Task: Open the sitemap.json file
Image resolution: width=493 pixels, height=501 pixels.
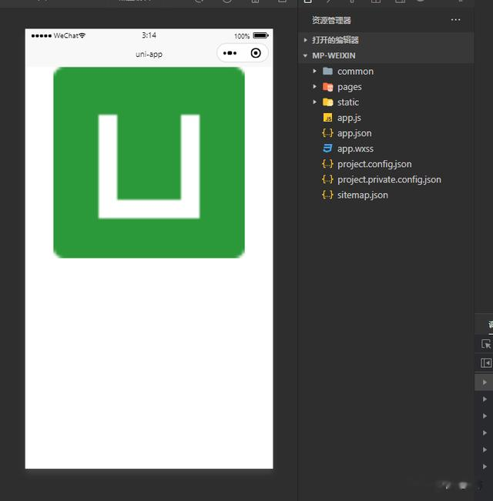Action: pyautogui.click(x=363, y=195)
